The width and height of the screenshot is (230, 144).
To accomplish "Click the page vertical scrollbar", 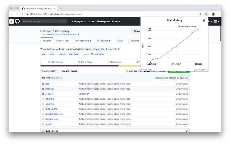I will pyautogui.click(x=220, y=33).
